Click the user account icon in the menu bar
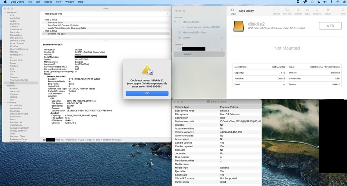347x186 pixels. (x=344, y=2)
